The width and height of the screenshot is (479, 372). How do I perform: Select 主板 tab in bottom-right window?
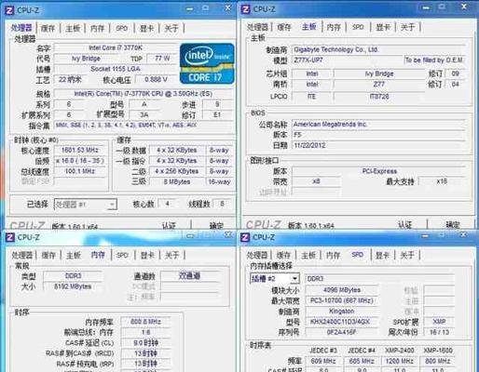click(308, 256)
